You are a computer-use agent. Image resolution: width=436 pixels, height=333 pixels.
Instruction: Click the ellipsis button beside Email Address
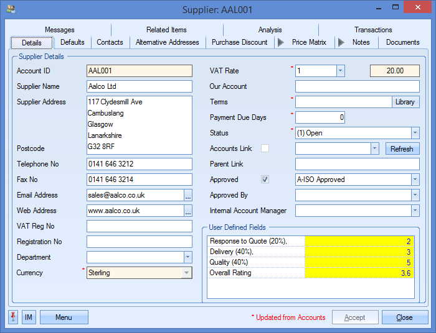[x=188, y=195]
